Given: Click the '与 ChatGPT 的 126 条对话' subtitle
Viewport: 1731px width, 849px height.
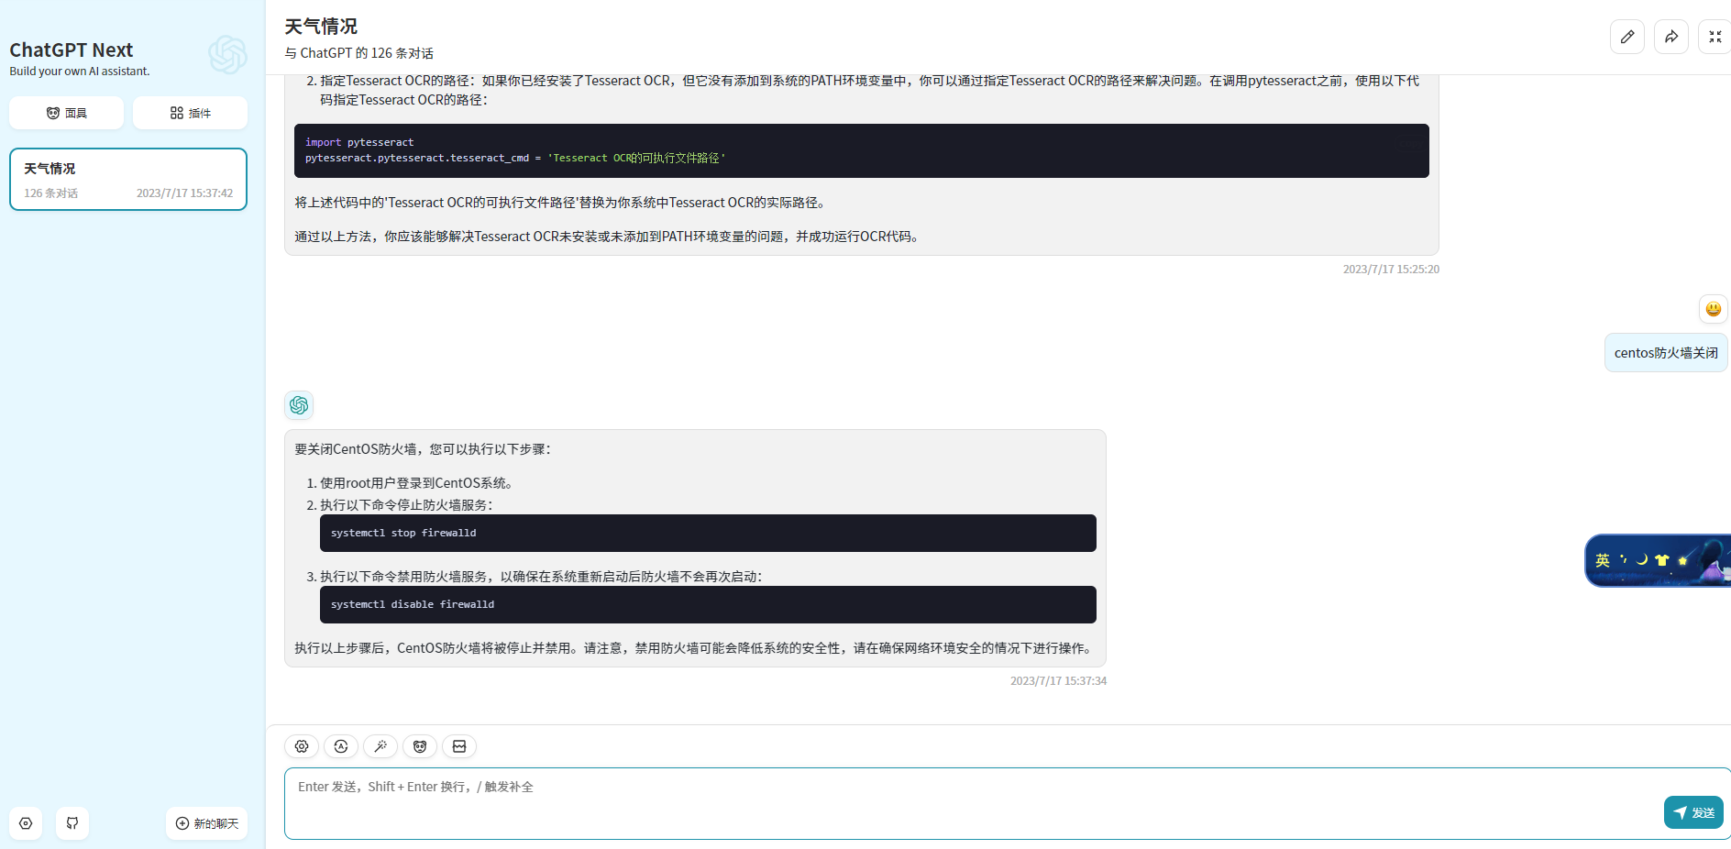Looking at the screenshot, I should coord(359,53).
